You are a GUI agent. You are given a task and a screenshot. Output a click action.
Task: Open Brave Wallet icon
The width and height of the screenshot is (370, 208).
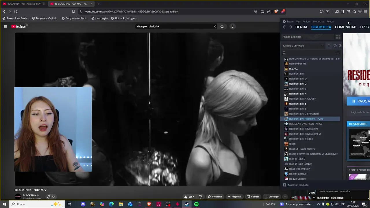click(x=348, y=12)
